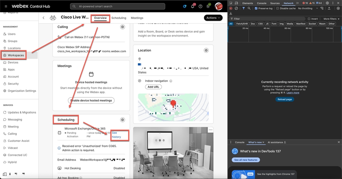Switch to the workspace Scheduling tab

pyautogui.click(x=119, y=18)
